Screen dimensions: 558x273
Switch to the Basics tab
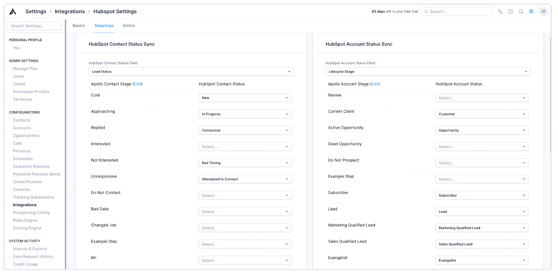coord(79,25)
